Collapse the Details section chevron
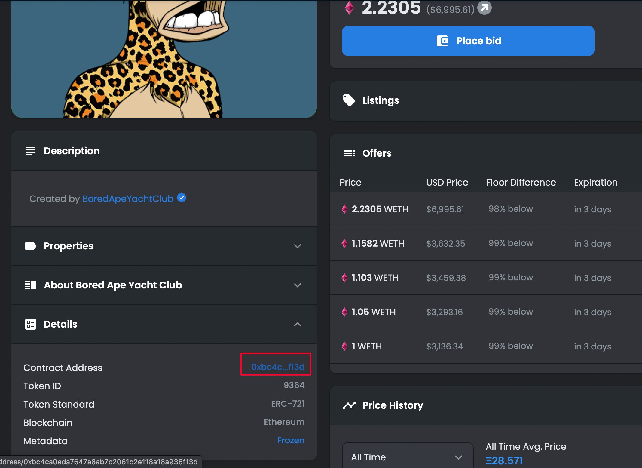 (297, 324)
